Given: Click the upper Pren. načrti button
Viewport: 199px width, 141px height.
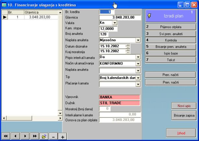Looking at the screenshot, I should coord(170,75).
